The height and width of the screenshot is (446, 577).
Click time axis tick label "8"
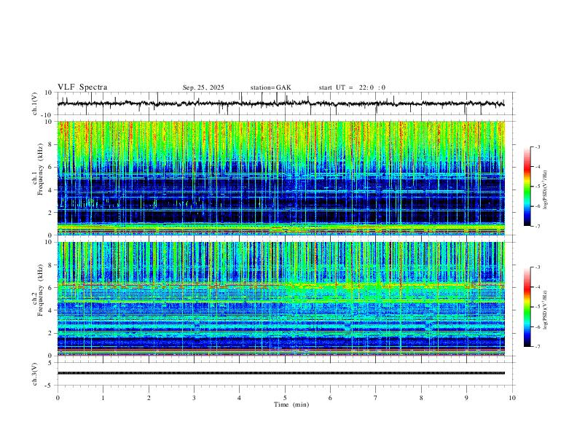(x=421, y=398)
